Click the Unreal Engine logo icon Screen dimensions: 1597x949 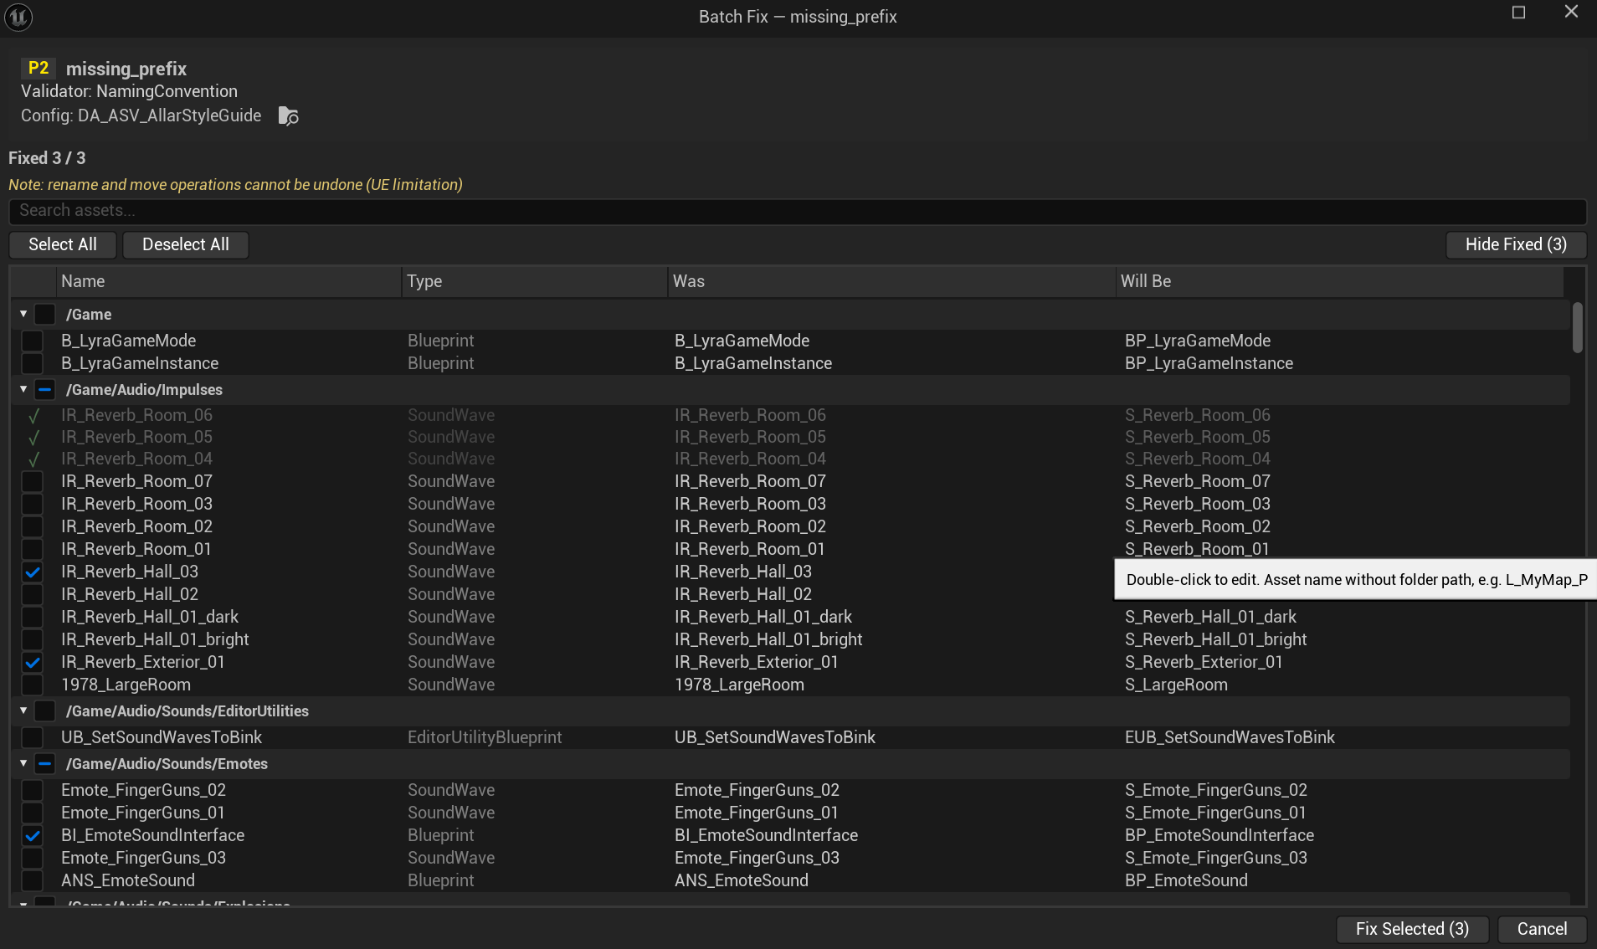[x=18, y=17]
